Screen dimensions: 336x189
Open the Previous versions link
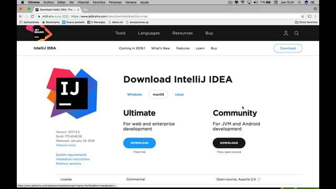pos(68,164)
